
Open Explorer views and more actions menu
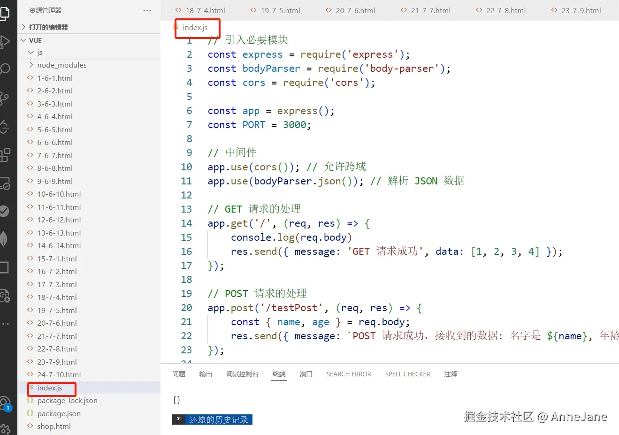(147, 10)
